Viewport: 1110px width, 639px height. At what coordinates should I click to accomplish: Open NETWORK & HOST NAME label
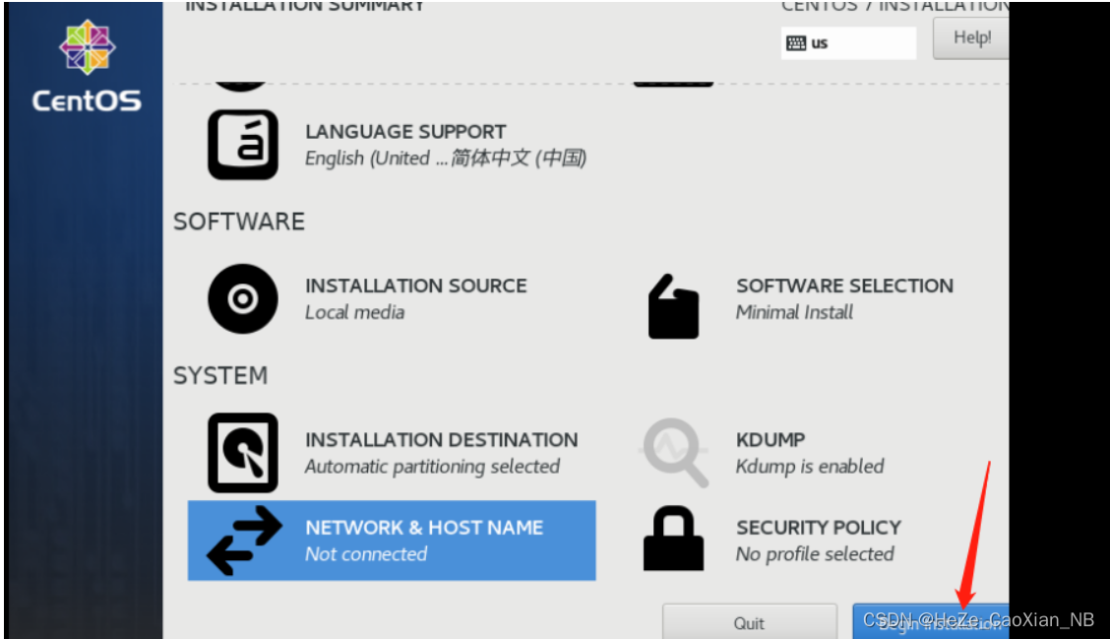[424, 528]
